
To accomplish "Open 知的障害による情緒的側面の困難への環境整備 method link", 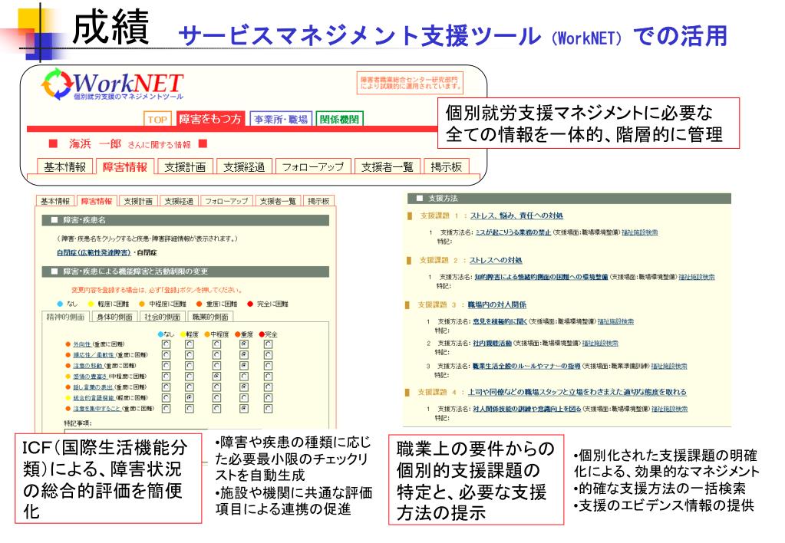I will coord(541,277).
